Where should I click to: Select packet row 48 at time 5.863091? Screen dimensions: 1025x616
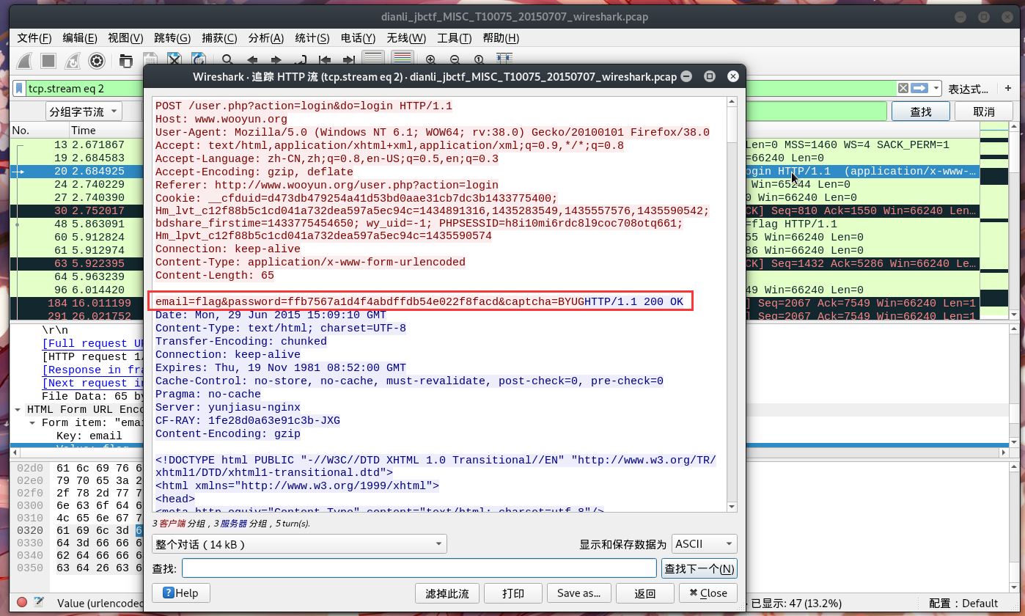(x=77, y=224)
